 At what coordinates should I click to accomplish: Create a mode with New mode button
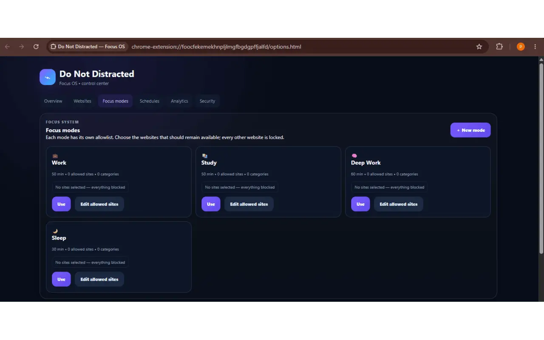pyautogui.click(x=470, y=130)
